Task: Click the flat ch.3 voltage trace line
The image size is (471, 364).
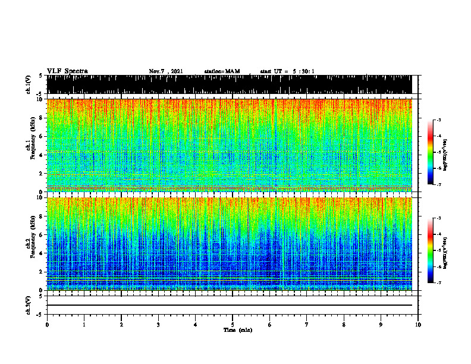Action: click(229, 305)
